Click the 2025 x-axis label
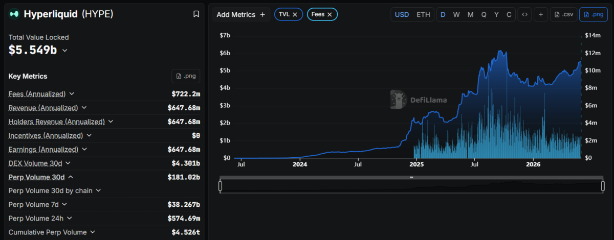This screenshot has height=240, width=614. (x=416, y=164)
